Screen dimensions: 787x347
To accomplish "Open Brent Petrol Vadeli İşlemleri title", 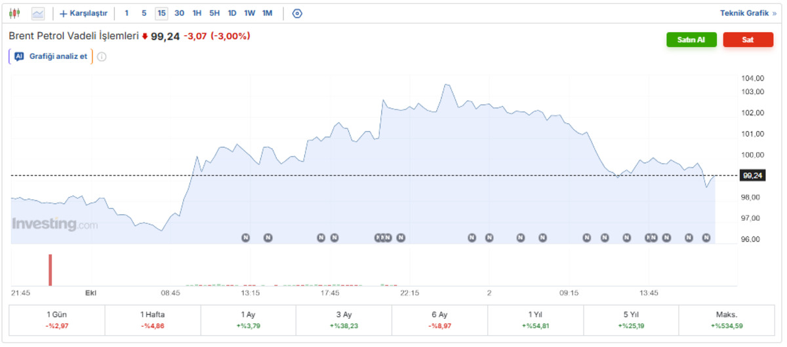I will pyautogui.click(x=73, y=36).
